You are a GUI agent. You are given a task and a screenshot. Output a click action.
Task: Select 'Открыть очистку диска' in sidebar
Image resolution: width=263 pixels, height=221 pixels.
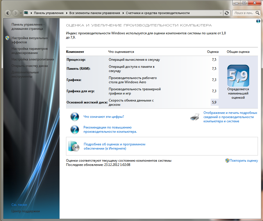(x=30, y=66)
